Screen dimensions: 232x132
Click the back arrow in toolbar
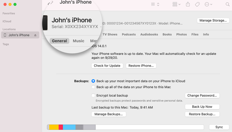pos(49,4)
